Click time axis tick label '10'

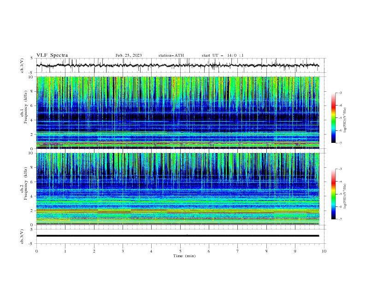pos(324,251)
